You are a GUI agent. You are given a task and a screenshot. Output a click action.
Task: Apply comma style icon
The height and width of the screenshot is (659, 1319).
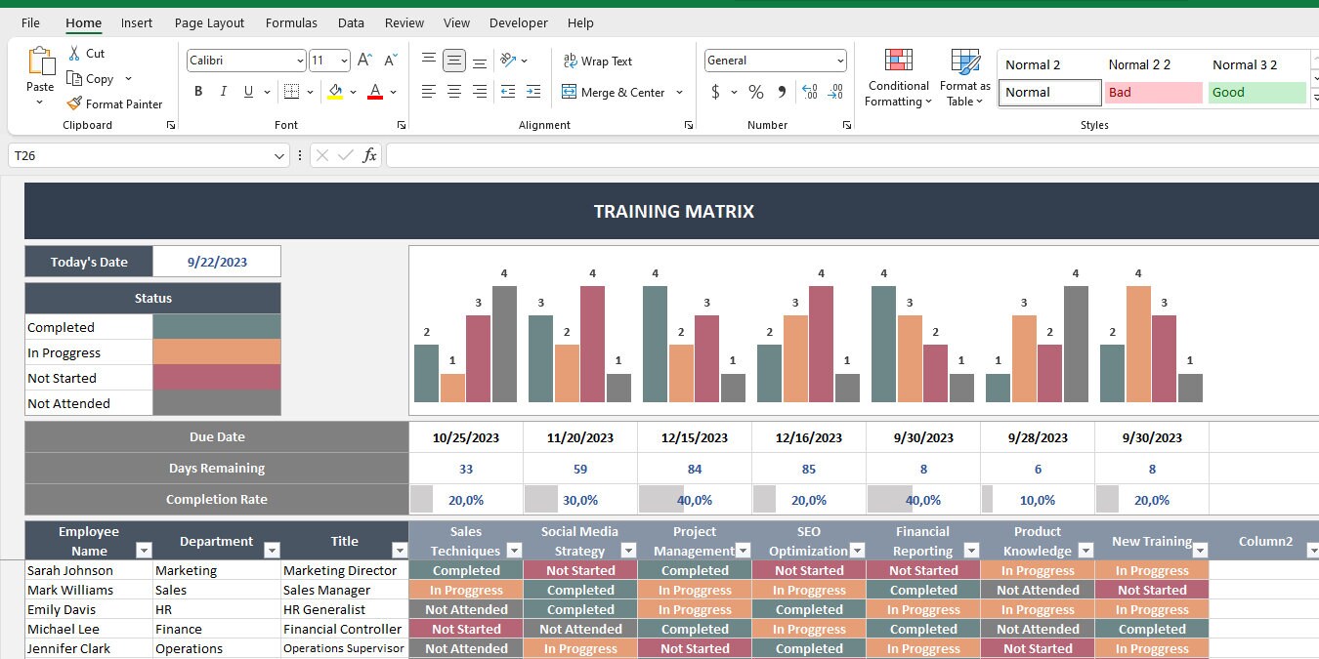coord(782,92)
